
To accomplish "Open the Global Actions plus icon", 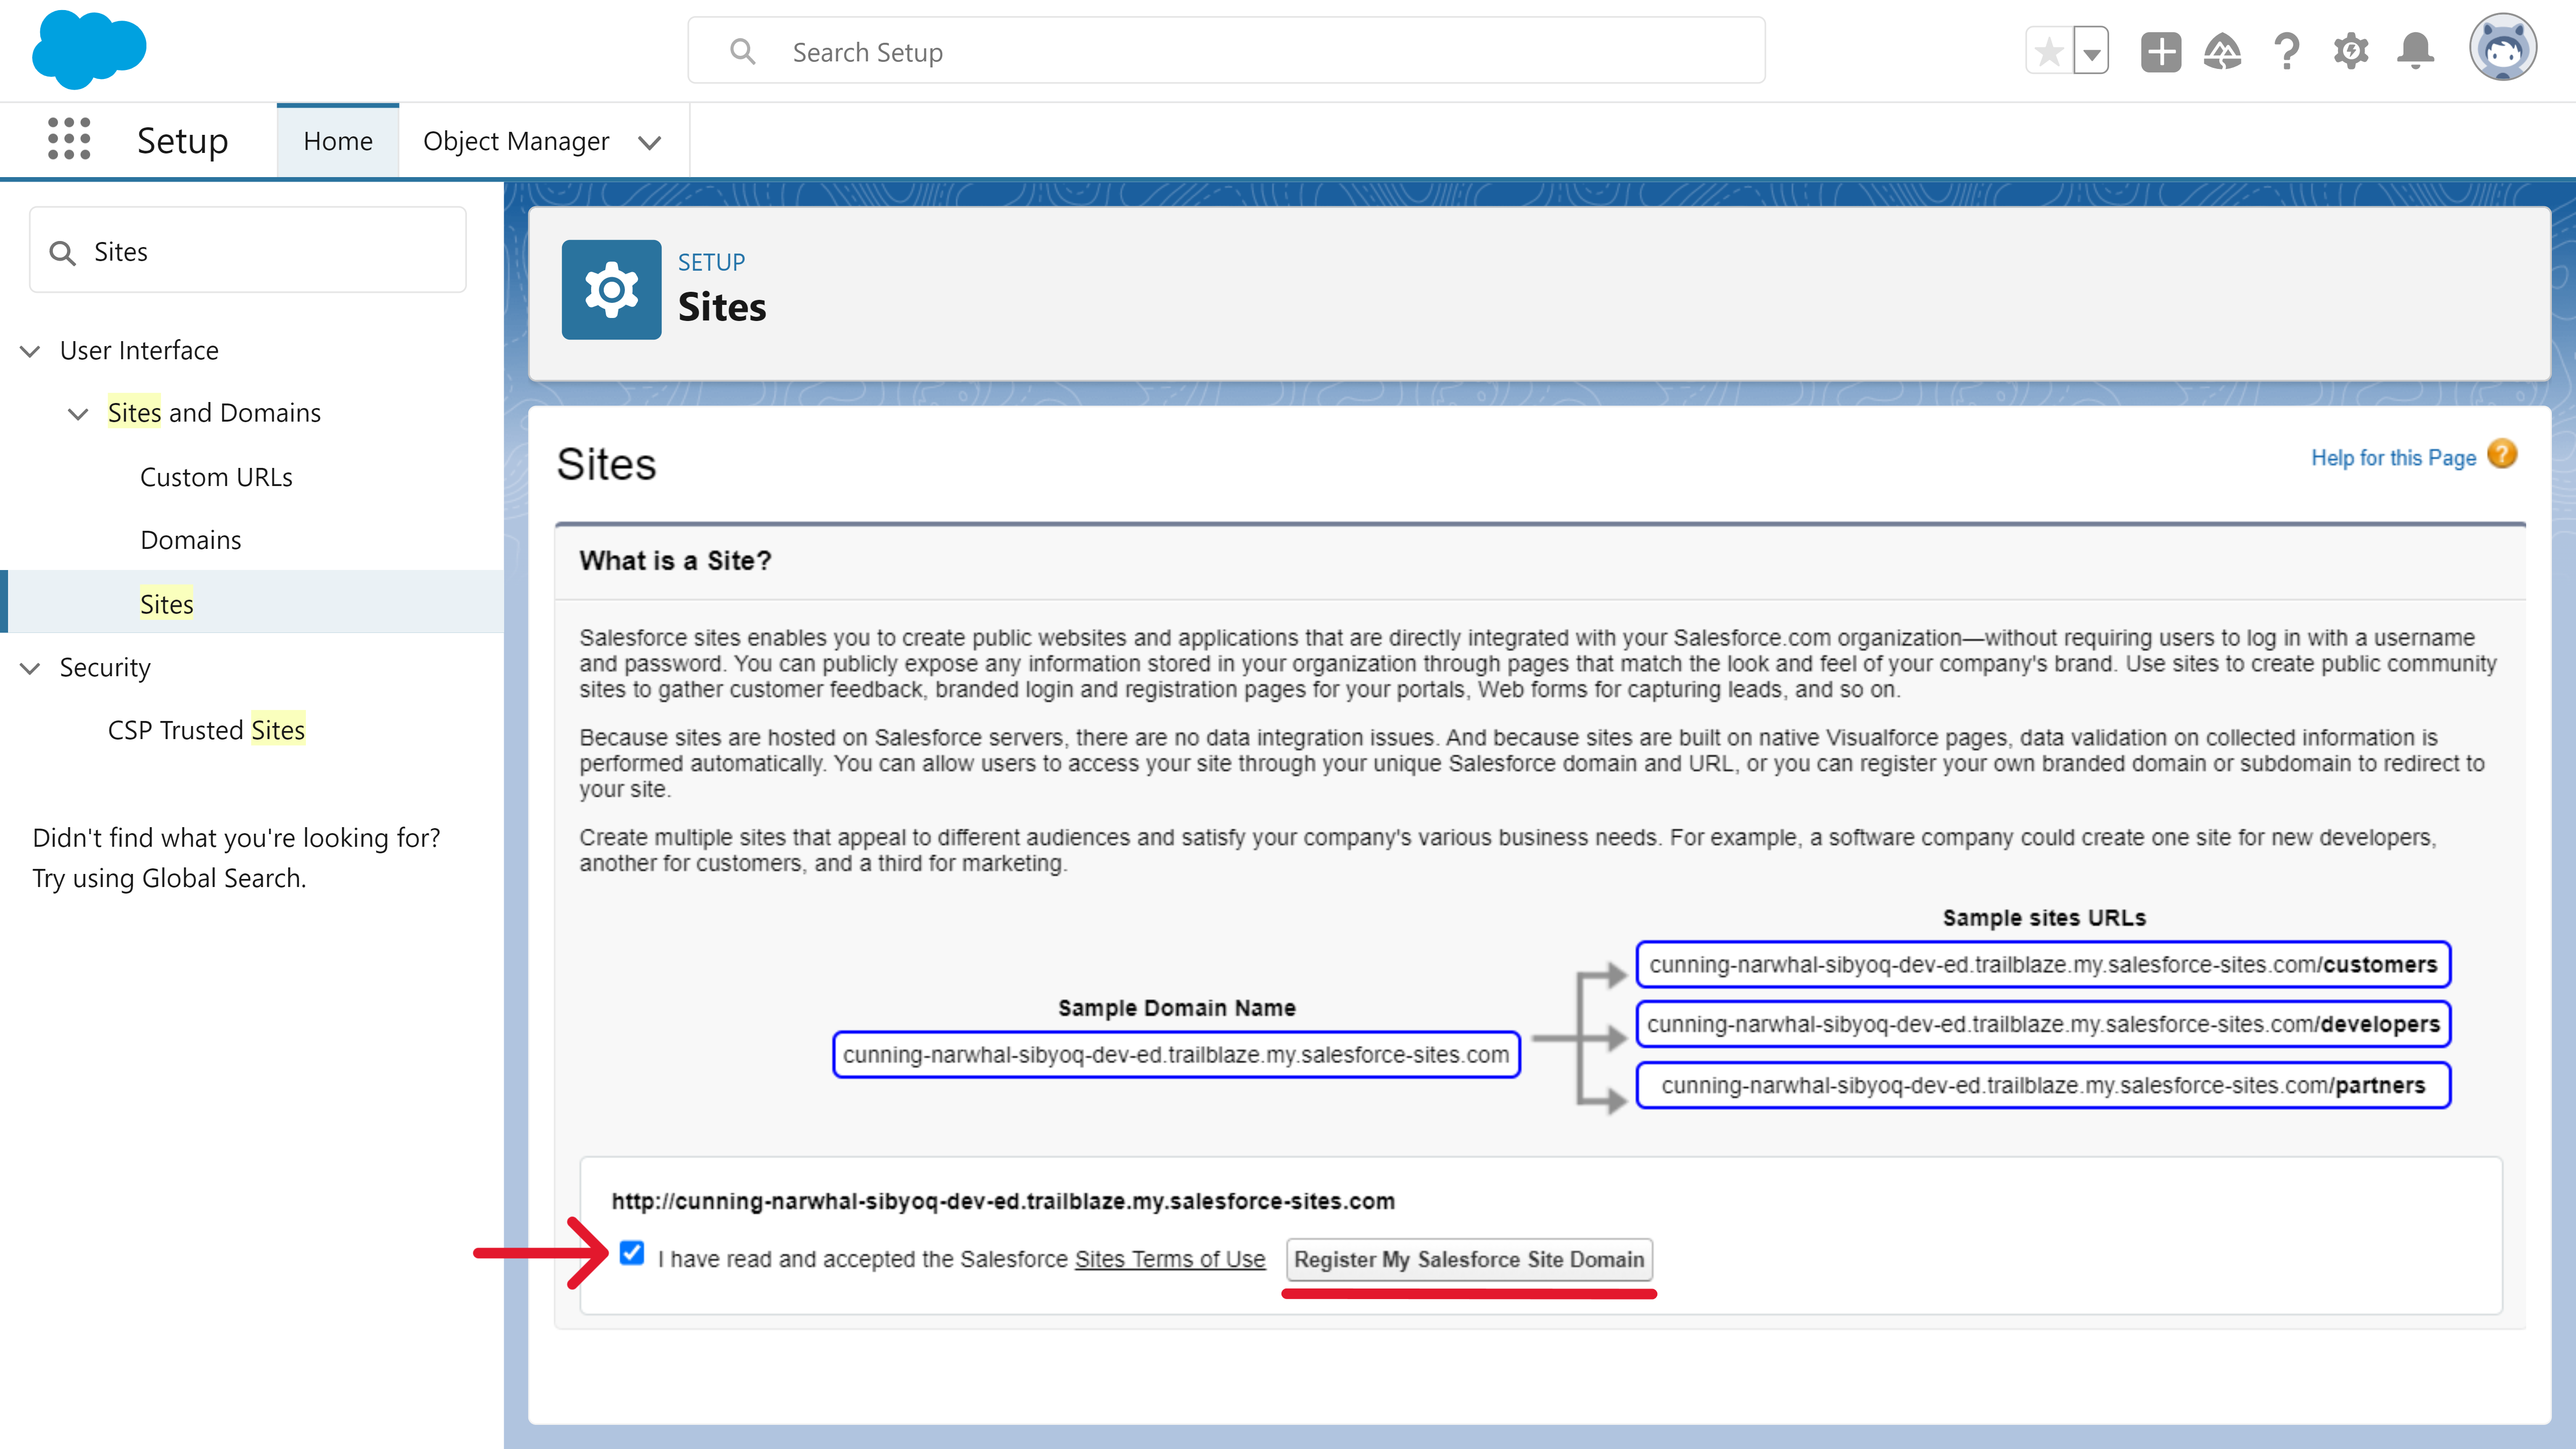I will click(2160, 51).
